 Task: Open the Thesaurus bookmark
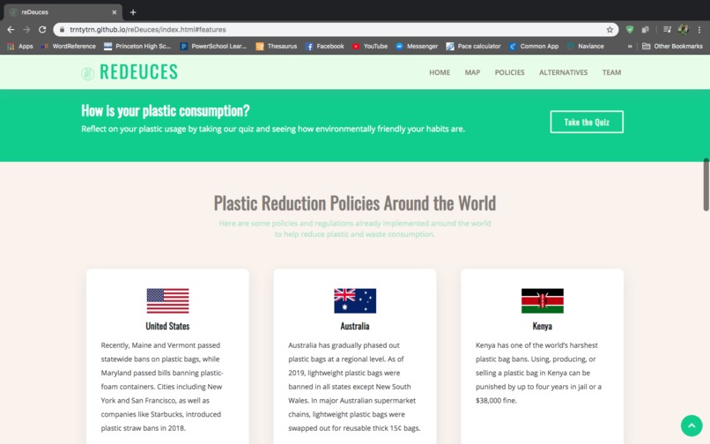point(277,46)
